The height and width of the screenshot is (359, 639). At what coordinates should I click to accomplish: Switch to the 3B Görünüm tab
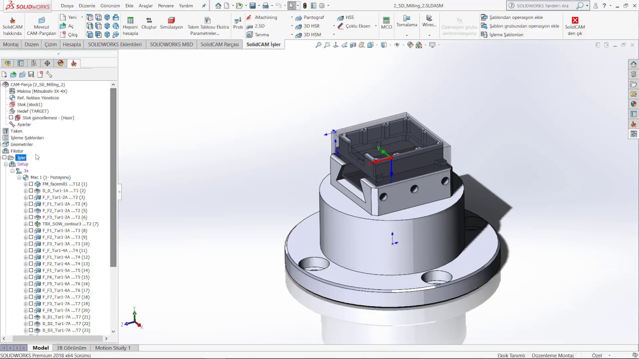(71, 348)
